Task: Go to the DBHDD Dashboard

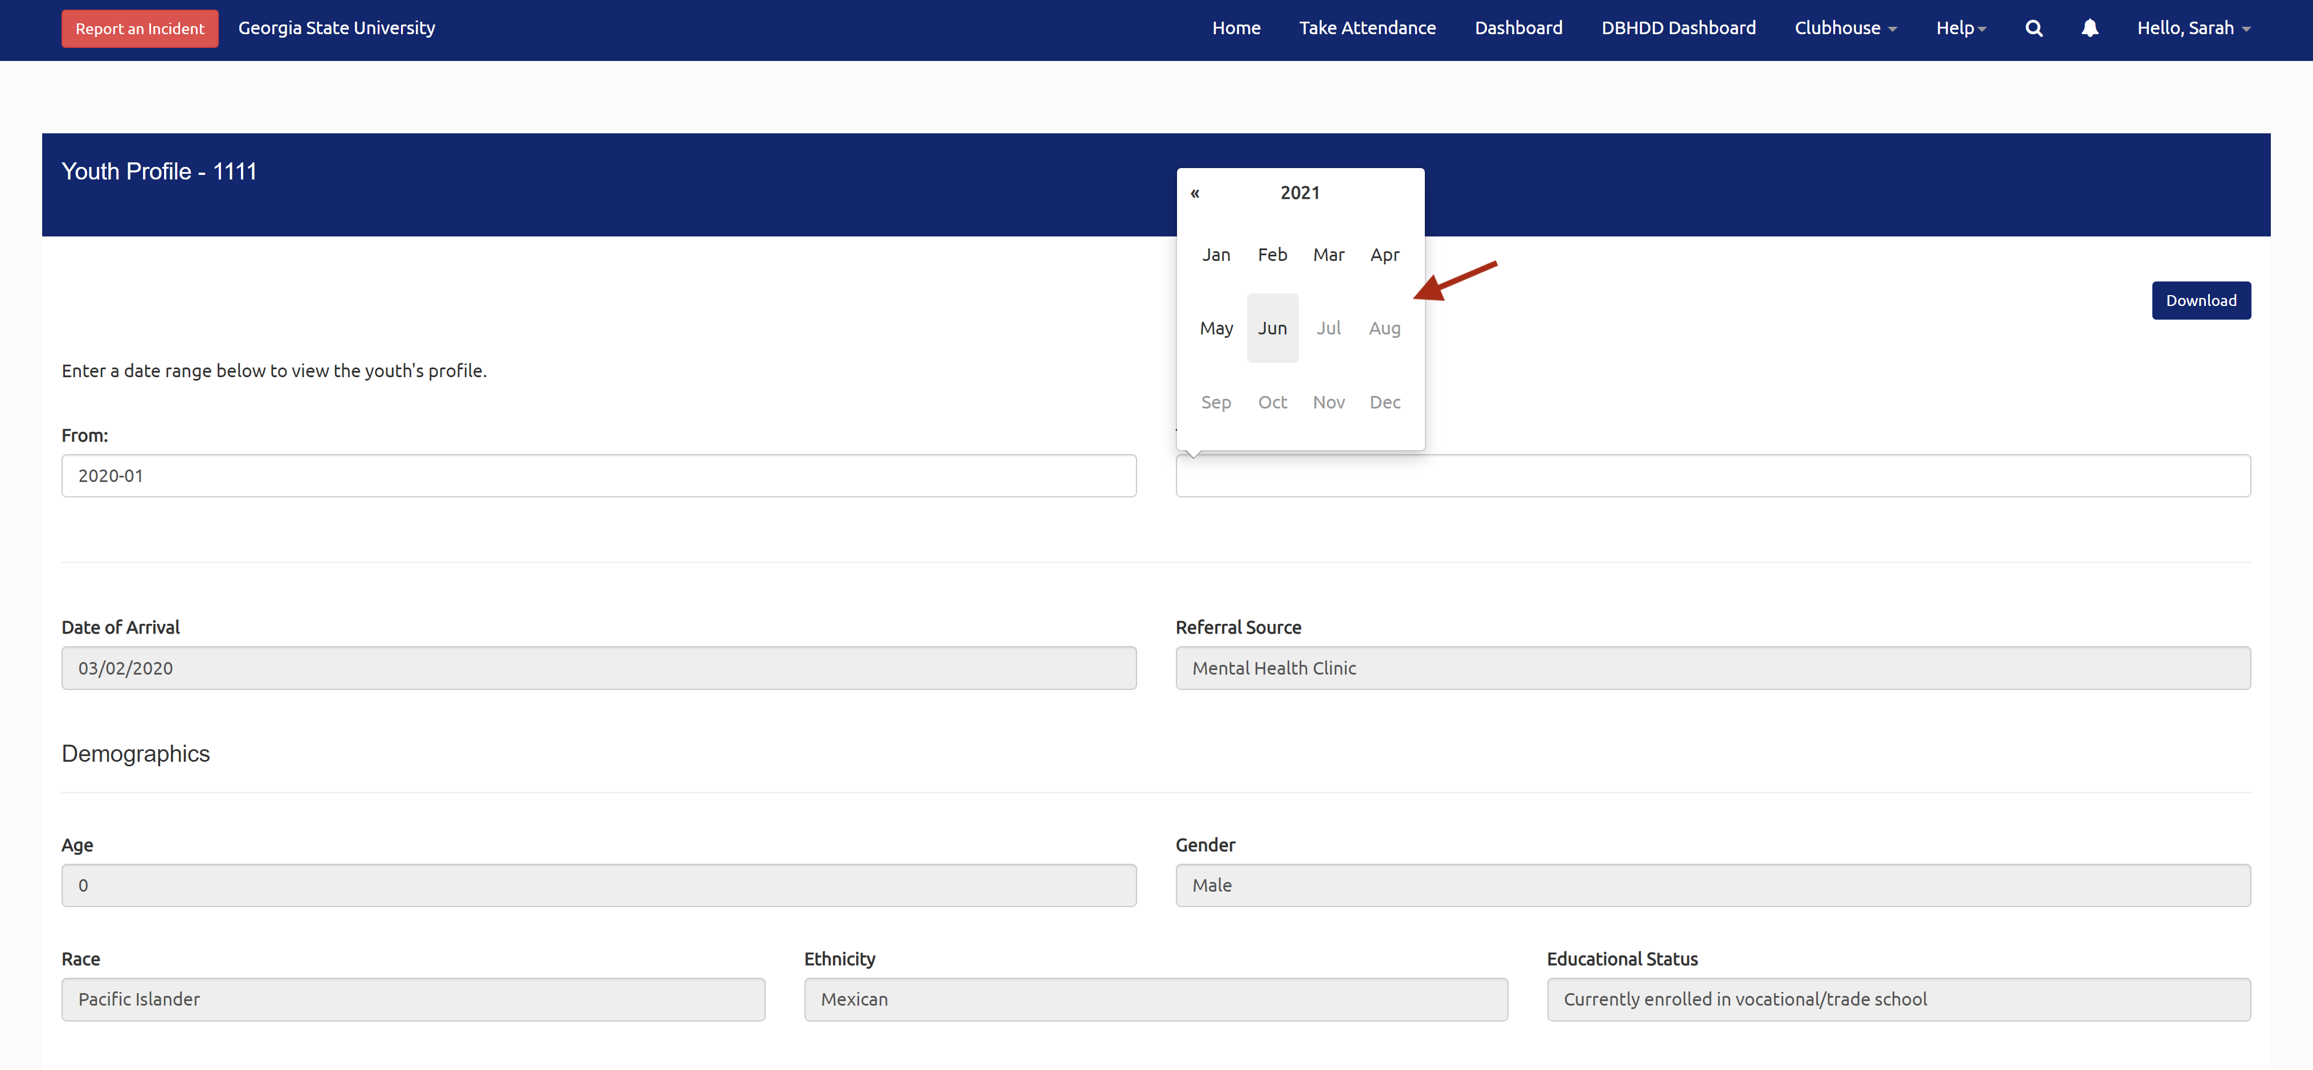Action: [x=1678, y=28]
